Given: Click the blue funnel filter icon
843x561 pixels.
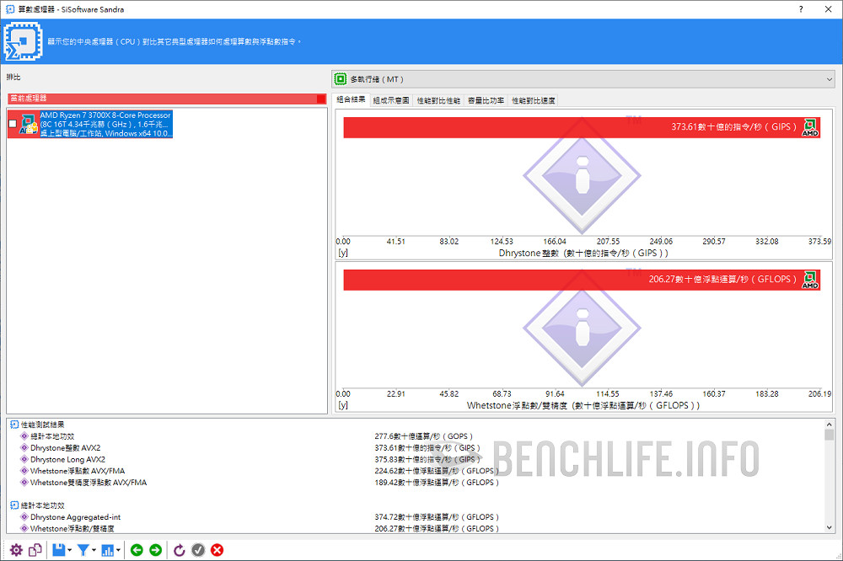Looking at the screenshot, I should pyautogui.click(x=83, y=550).
